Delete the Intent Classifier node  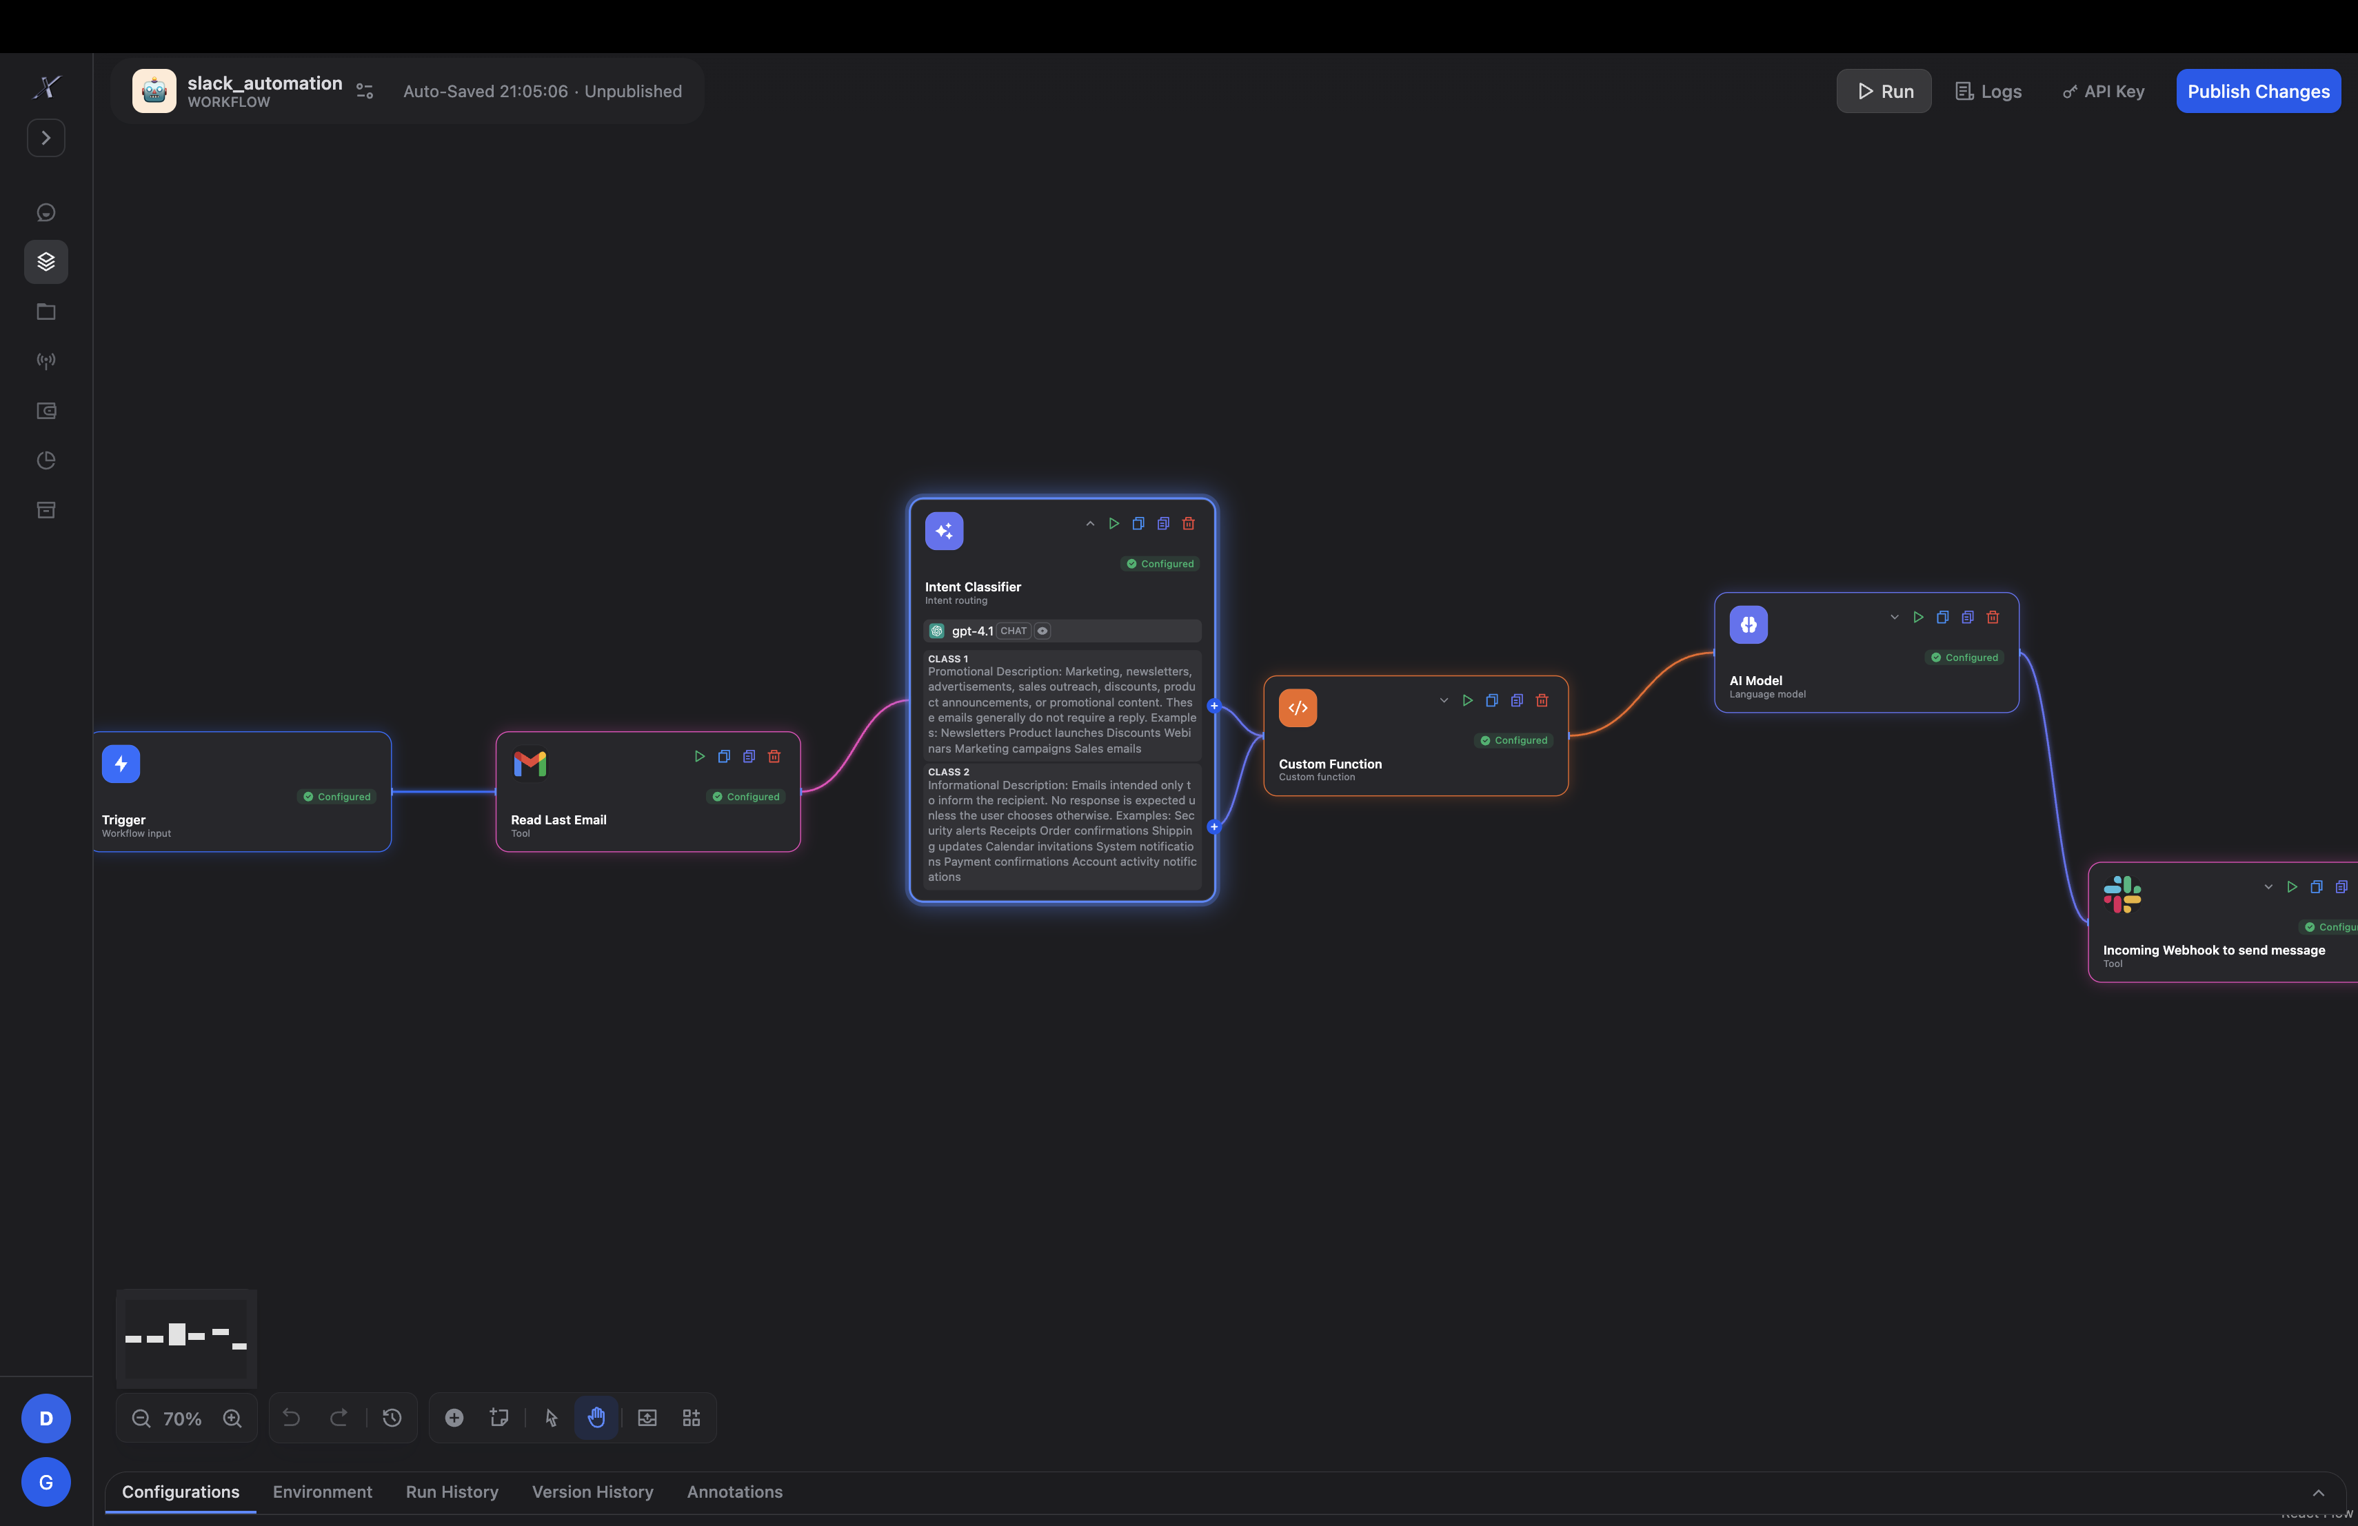pyautogui.click(x=1189, y=524)
